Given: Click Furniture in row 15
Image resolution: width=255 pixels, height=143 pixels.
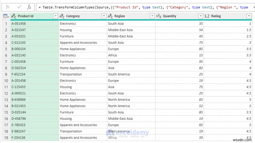Looking at the screenshot, I should [67, 112].
